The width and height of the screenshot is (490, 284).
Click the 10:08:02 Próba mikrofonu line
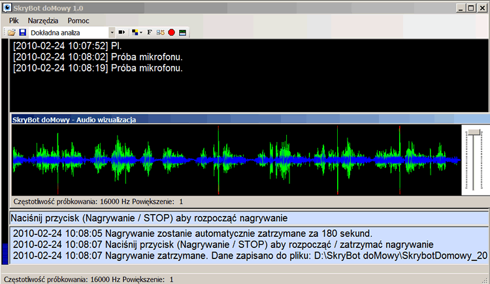tap(98, 57)
